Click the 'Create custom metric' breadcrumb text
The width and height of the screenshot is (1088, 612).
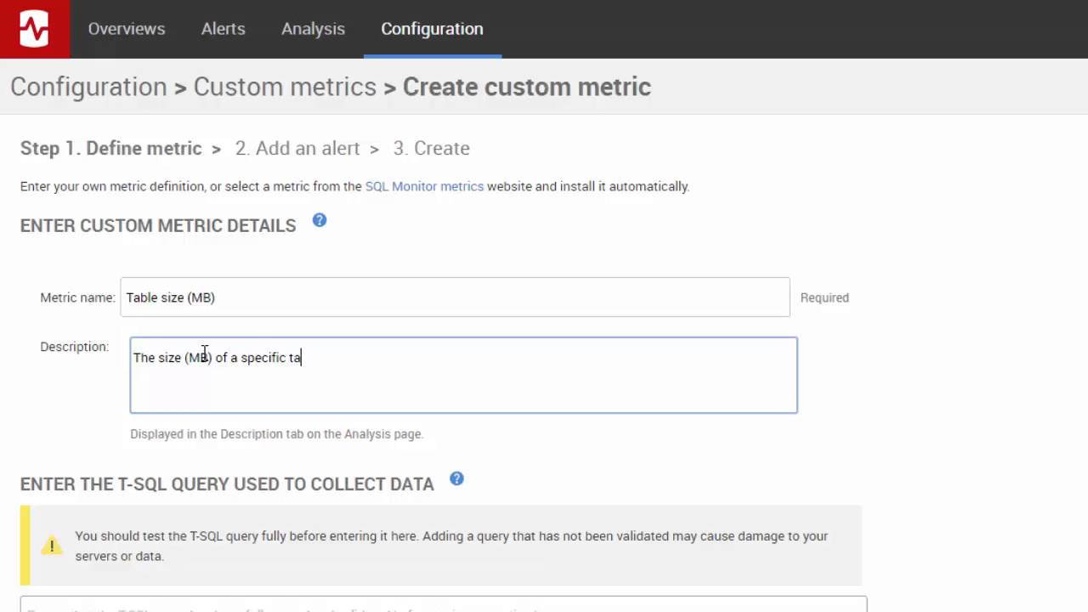coord(527,87)
